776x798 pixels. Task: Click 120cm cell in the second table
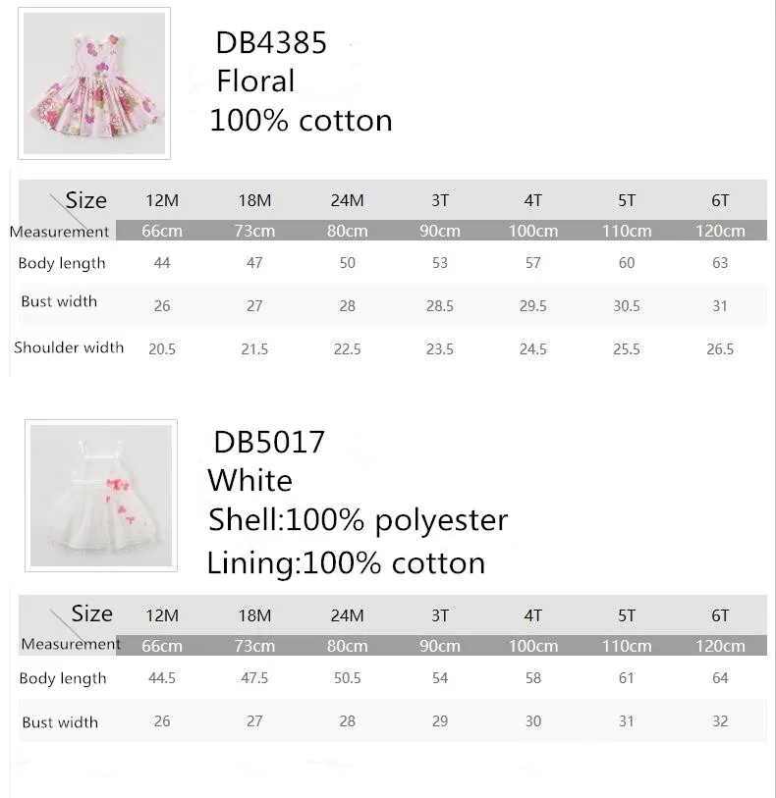(x=720, y=647)
